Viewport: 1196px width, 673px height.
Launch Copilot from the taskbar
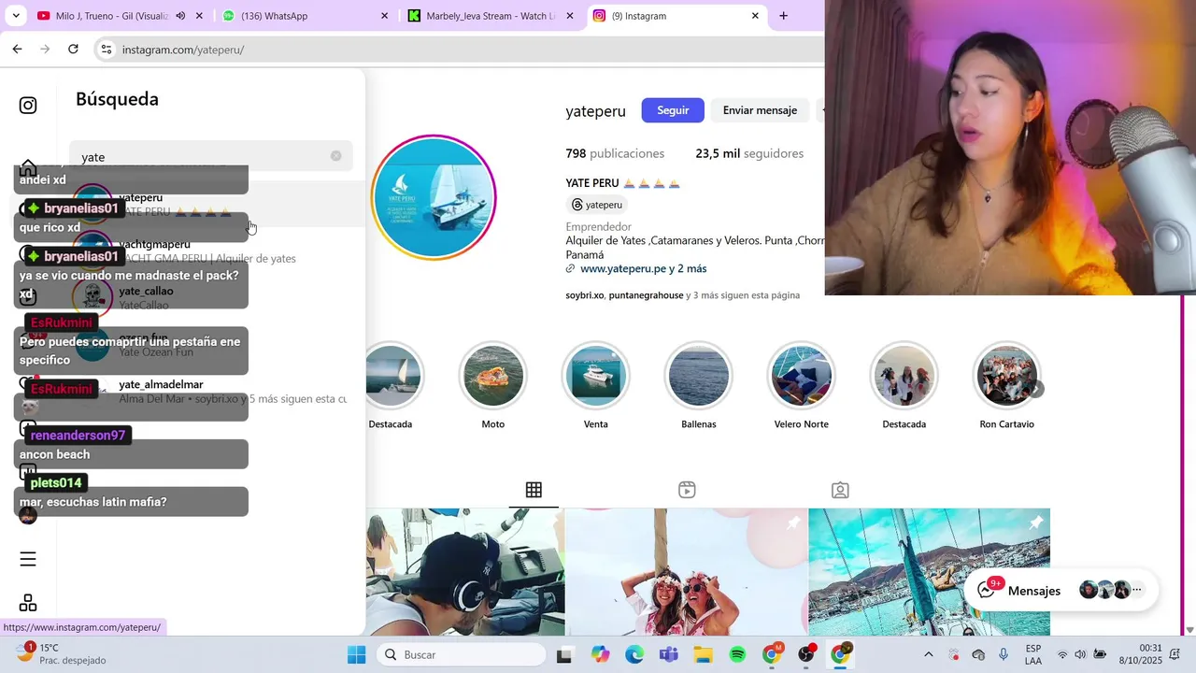pos(600,654)
